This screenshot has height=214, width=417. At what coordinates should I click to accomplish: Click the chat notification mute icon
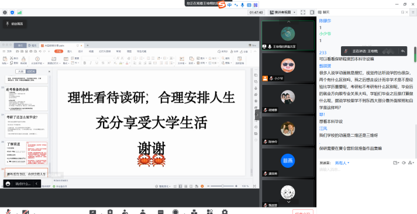pos(404,163)
